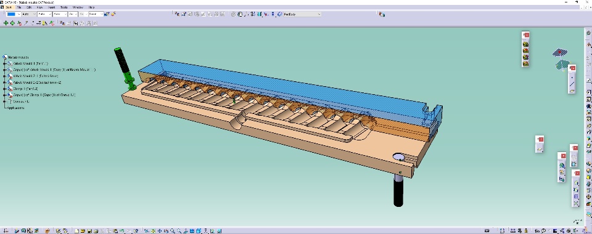The image size is (592, 234).
Task: Click the first green cross icon in top toolbar
Action: (x=6, y=23)
